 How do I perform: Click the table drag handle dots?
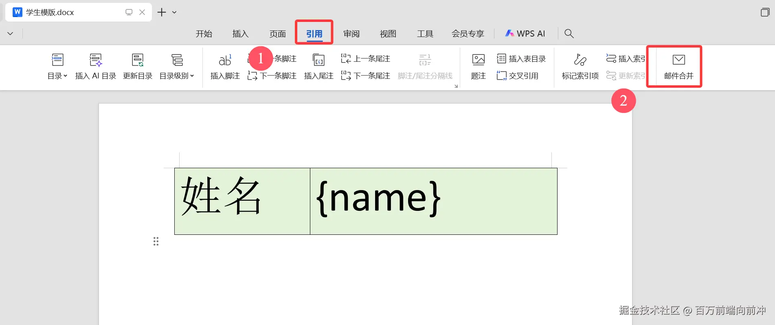(x=156, y=241)
